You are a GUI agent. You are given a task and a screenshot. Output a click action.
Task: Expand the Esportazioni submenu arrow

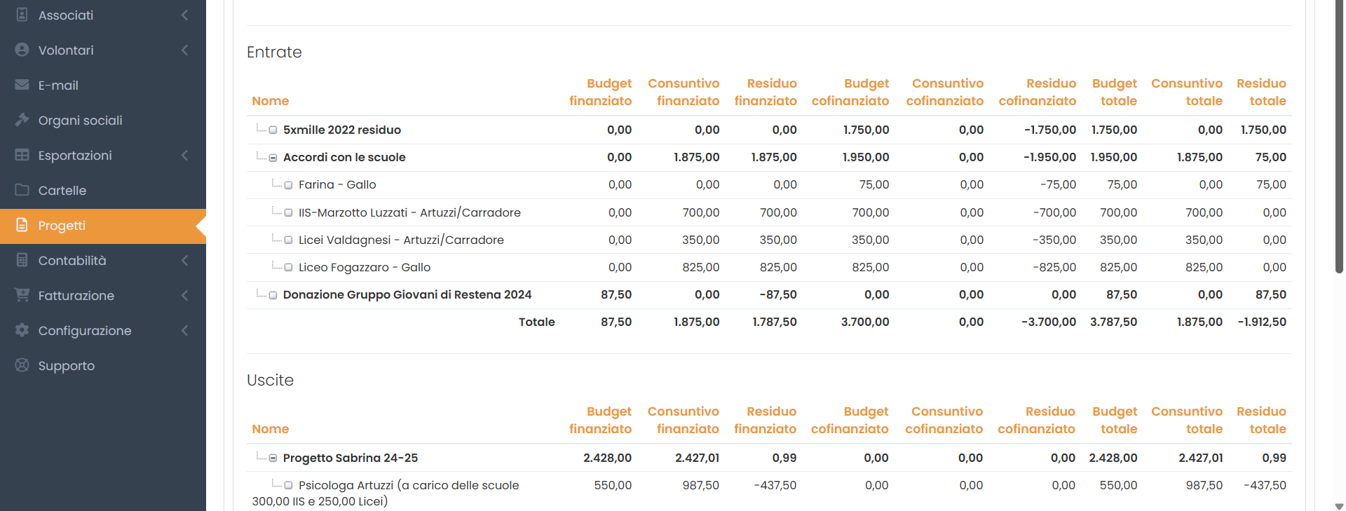click(184, 155)
